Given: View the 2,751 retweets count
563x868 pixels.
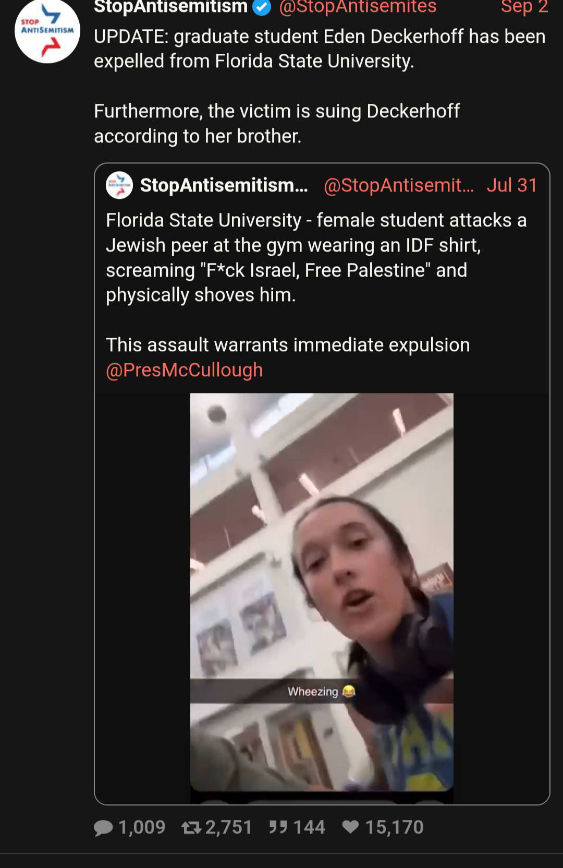Looking at the screenshot, I should coord(228,827).
